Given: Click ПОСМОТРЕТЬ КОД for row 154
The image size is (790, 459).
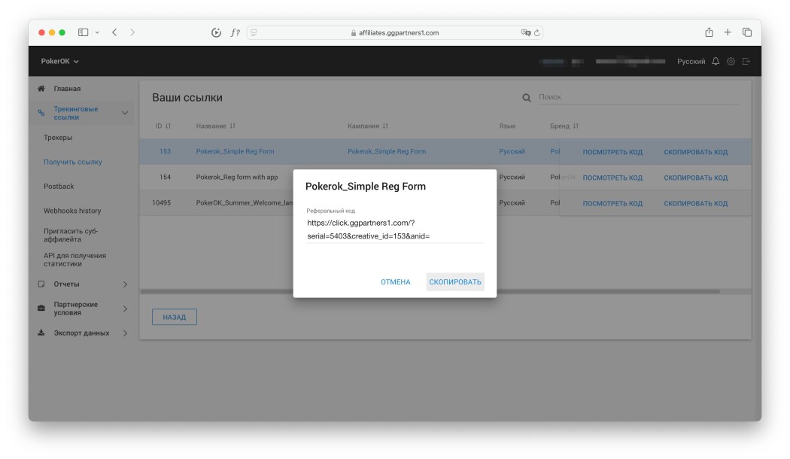Looking at the screenshot, I should click(612, 178).
